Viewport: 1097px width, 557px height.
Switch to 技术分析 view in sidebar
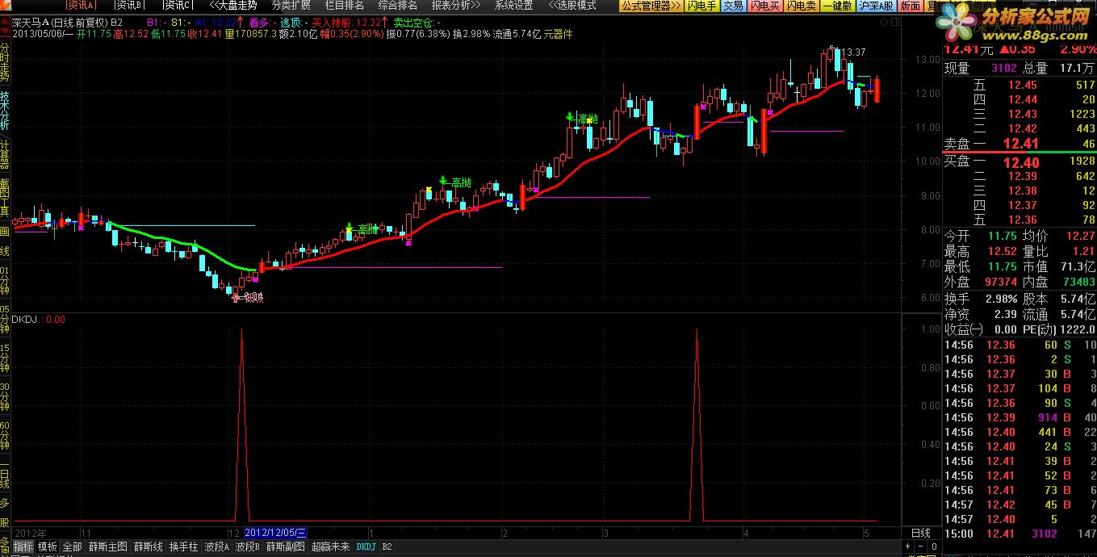[x=5, y=111]
